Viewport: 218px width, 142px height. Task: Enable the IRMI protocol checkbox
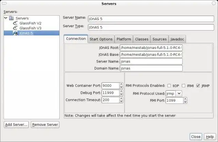coord(184,86)
